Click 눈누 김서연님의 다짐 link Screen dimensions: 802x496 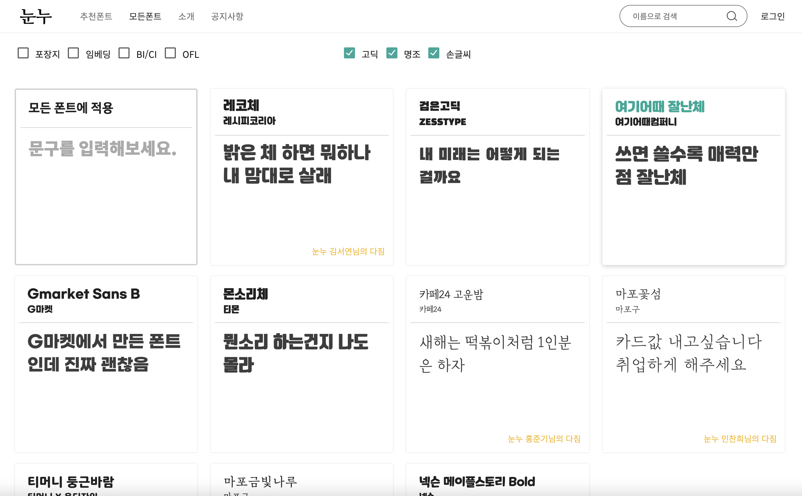(348, 252)
